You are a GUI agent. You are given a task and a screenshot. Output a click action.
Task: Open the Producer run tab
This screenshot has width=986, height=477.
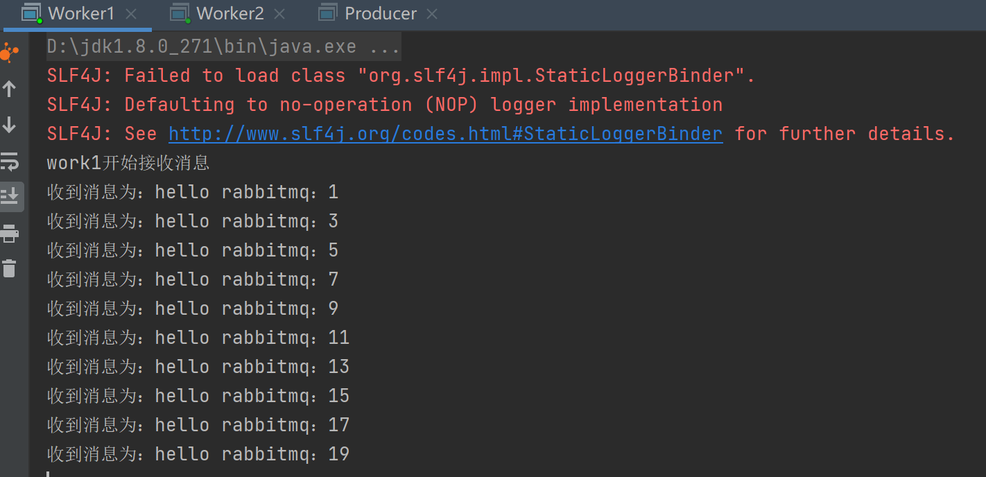coord(381,13)
